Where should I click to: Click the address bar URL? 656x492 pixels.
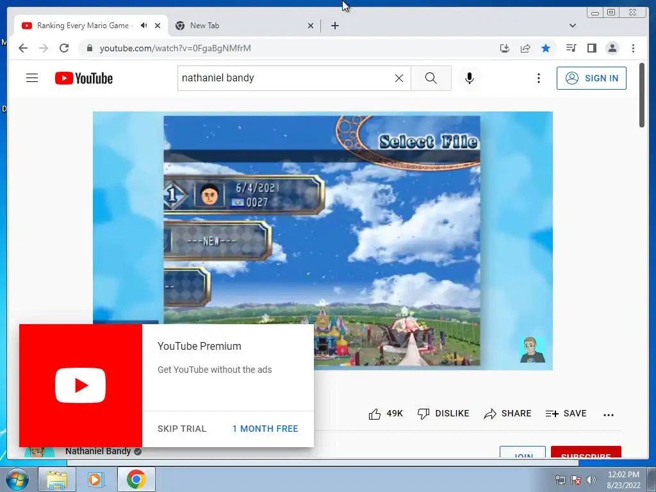pyautogui.click(x=176, y=48)
